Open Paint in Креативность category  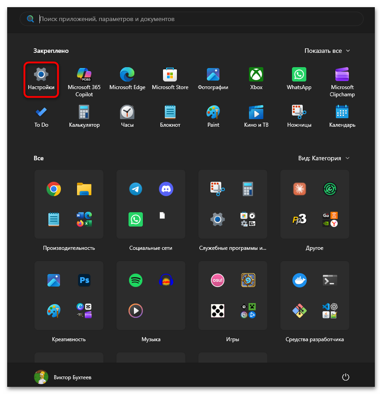(x=54, y=311)
